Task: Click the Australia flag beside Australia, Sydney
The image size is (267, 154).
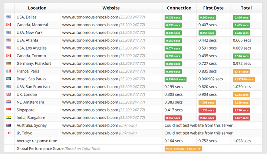Action: tap(9, 125)
